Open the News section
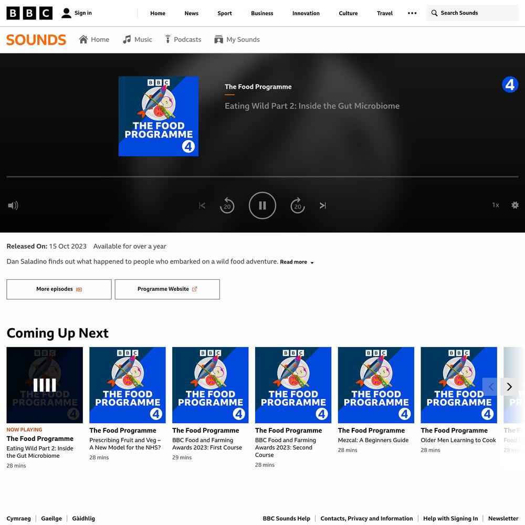 click(x=191, y=14)
